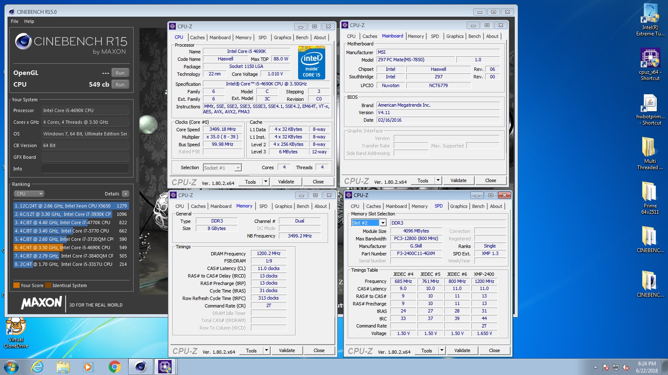Expand Tools dropdown arrow in SPD window
Viewport: 668px width, 375px height.
click(x=442, y=350)
